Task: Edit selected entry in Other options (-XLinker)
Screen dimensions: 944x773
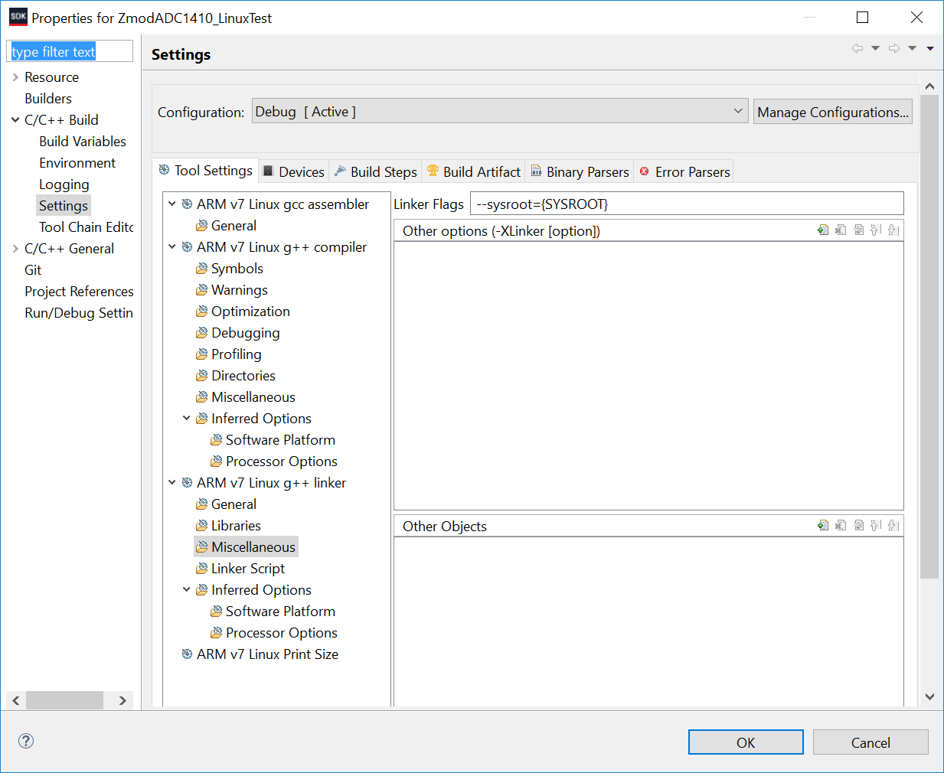Action: point(858,230)
